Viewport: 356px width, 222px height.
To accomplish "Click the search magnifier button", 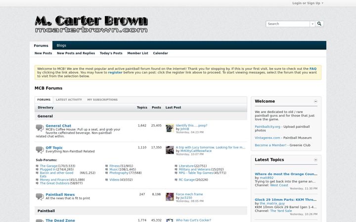I will [319, 24].
